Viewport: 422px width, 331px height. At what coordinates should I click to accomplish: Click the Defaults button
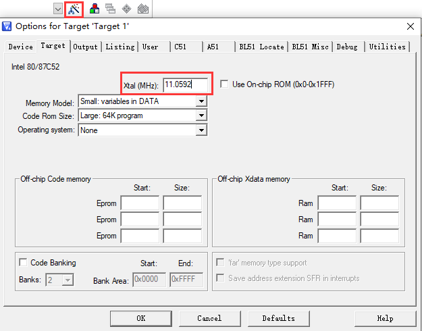tap(278, 318)
